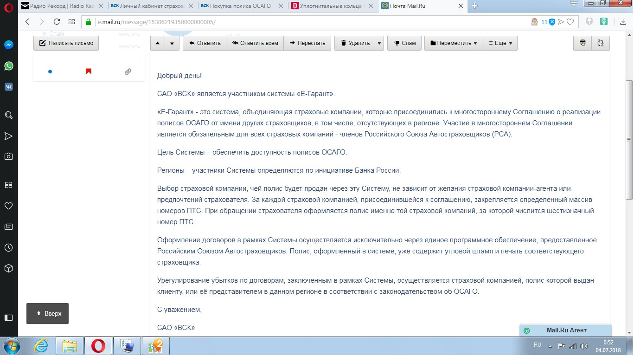Expand the dropdown arrow next to Удалить
Viewport: 634px width, 356px height.
(x=380, y=43)
